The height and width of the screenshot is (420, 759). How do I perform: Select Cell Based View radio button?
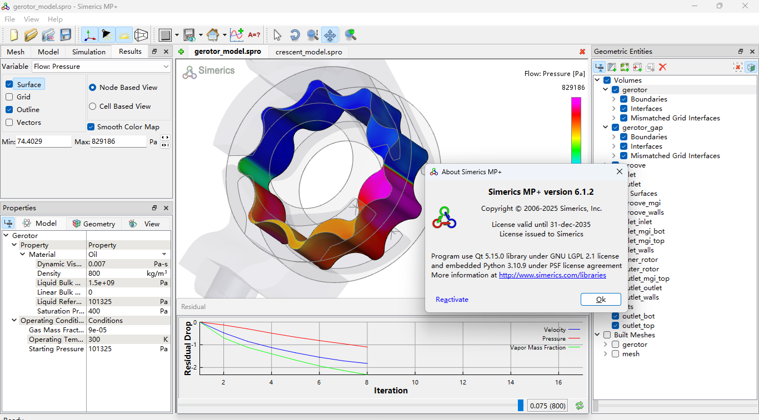[x=93, y=106]
